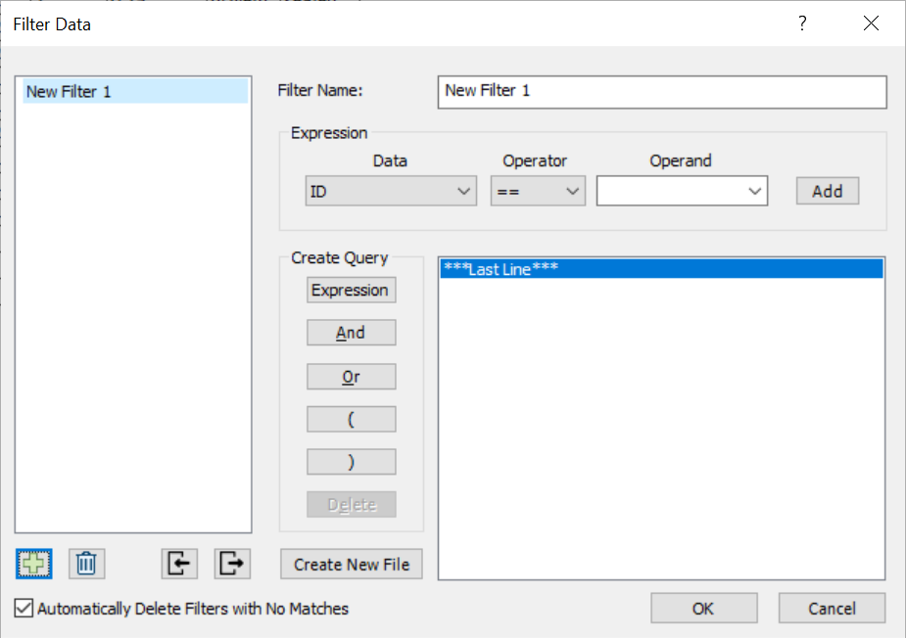Screen dimensions: 906x638
Task: Expand the empty Operand combo box
Action: 681,191
